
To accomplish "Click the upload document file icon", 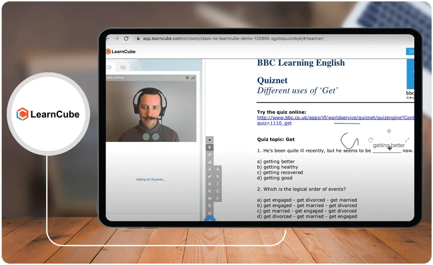I will (x=210, y=206).
